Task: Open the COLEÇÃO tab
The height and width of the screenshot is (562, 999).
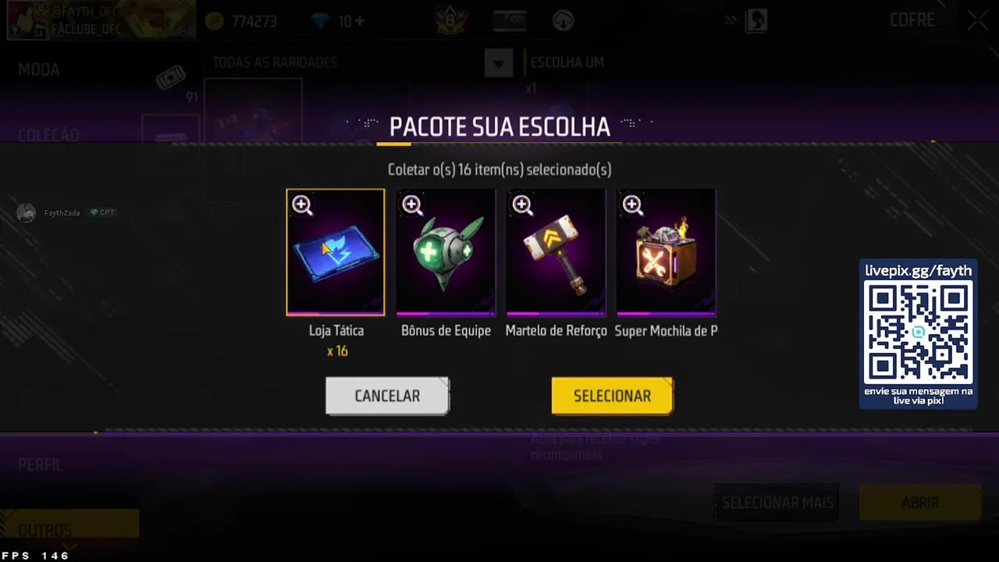Action: (48, 135)
